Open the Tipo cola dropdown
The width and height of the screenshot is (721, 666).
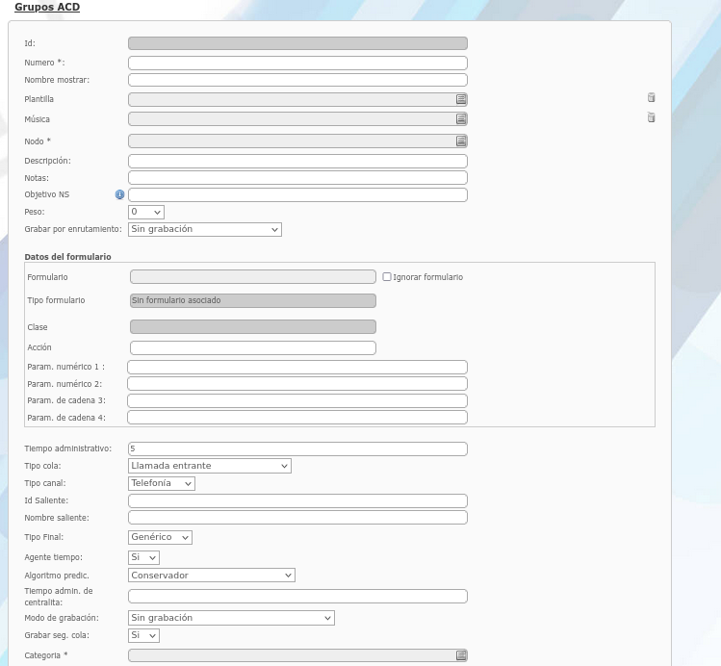210,466
